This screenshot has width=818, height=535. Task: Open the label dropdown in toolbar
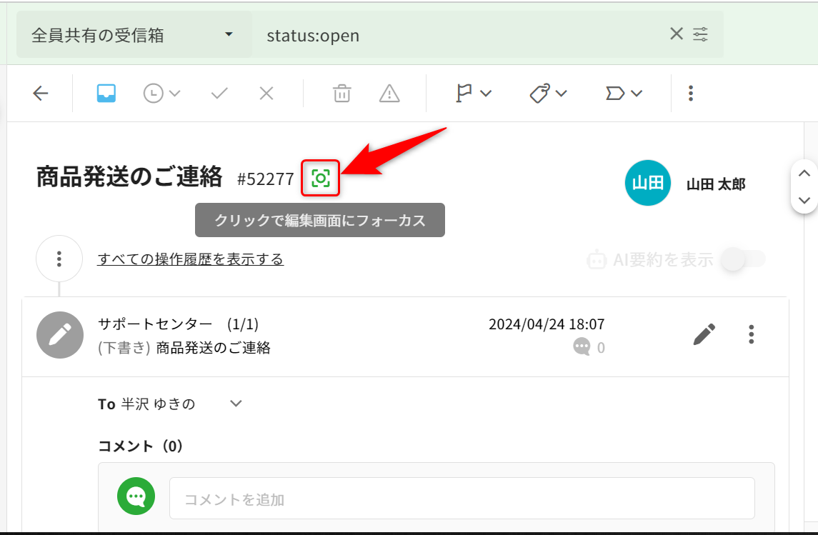[x=624, y=94]
